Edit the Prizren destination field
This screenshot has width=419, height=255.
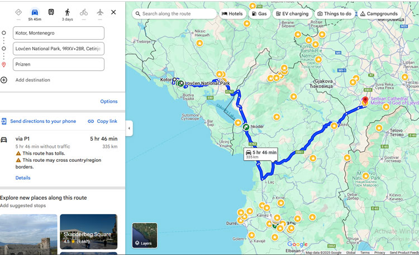click(59, 64)
